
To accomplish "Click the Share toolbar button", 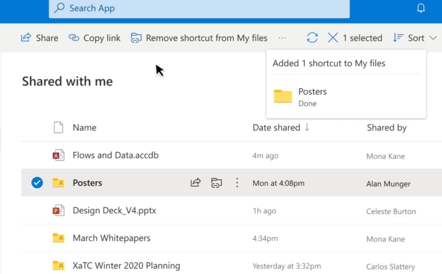I will tap(40, 38).
